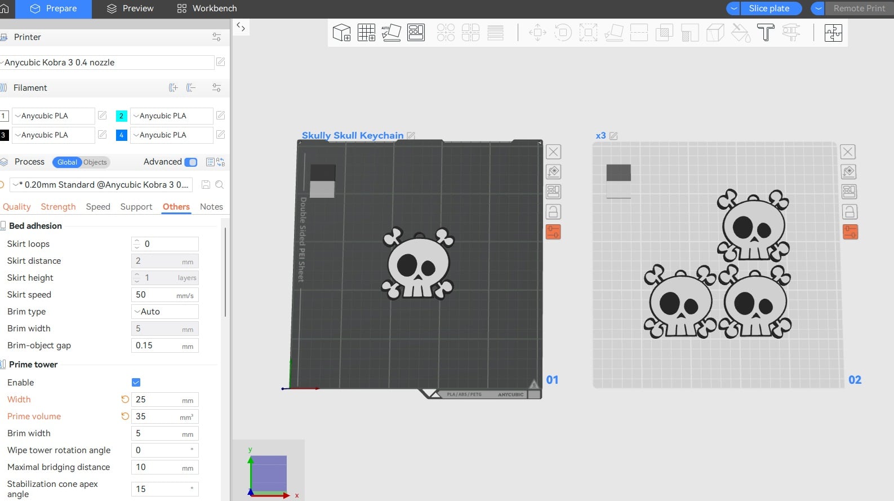Select the Text shape tool
The width and height of the screenshot is (894, 501).
[x=766, y=33]
